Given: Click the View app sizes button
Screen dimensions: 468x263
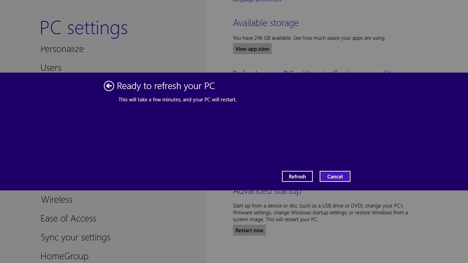Looking at the screenshot, I should coord(252,49).
